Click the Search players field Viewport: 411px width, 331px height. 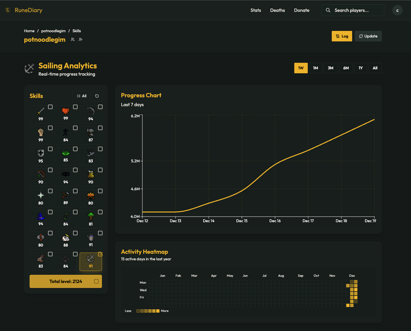(x=352, y=10)
